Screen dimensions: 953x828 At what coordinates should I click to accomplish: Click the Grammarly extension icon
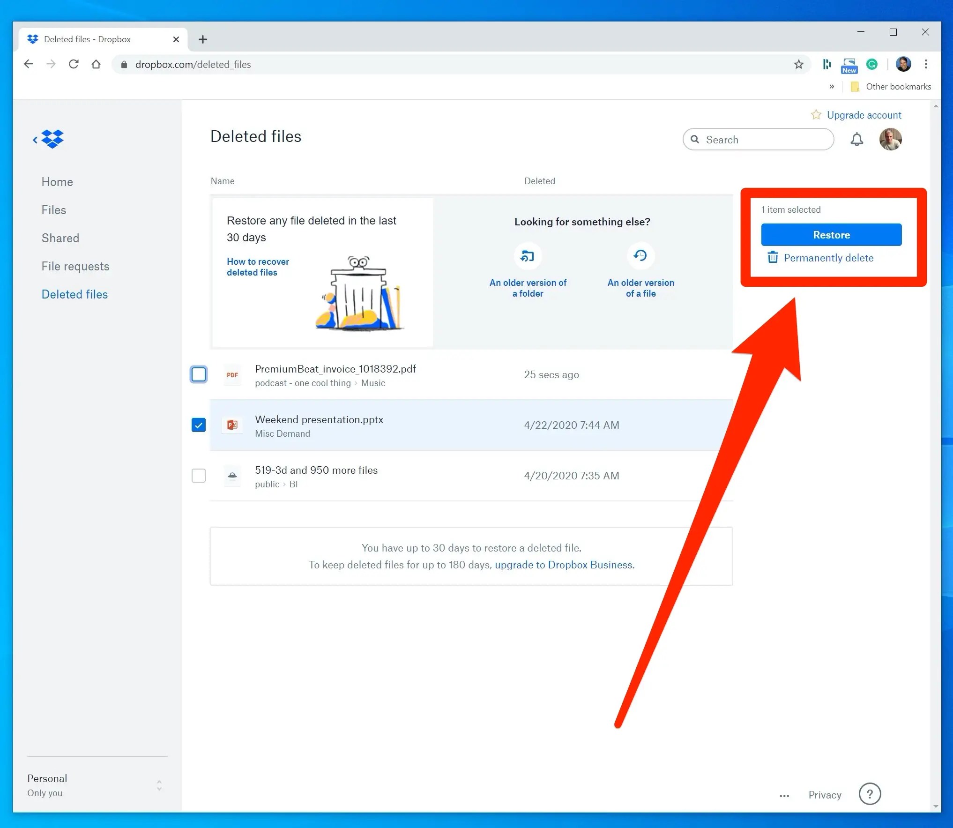tap(872, 64)
